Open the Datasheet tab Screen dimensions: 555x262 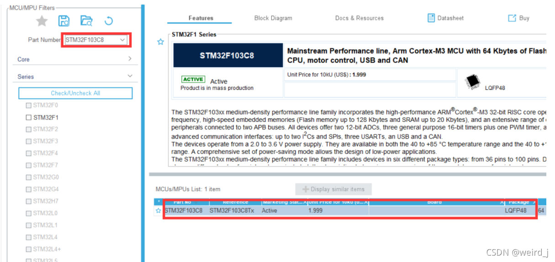click(445, 18)
